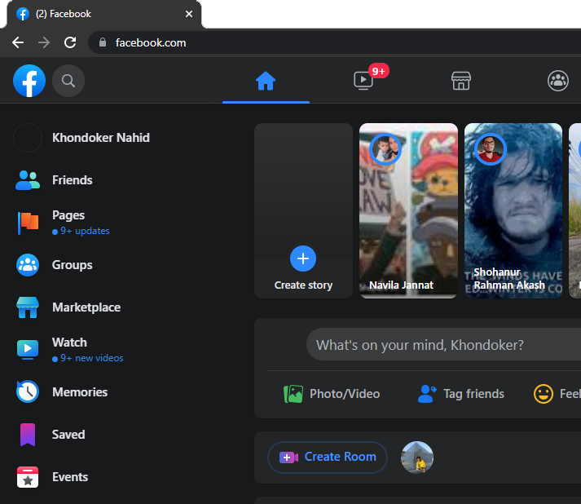Open Marketplace label in left sidebar
Viewport: 581px width, 504px height.
(86, 307)
